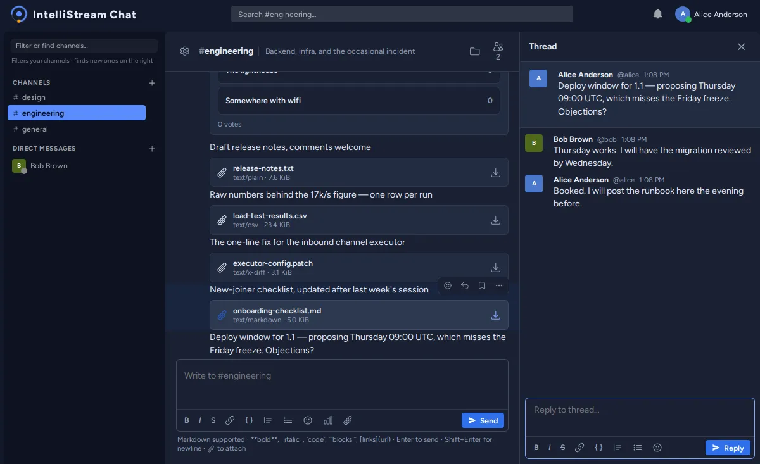
Task: Click the '0 votes' poll text
Action: 229,124
